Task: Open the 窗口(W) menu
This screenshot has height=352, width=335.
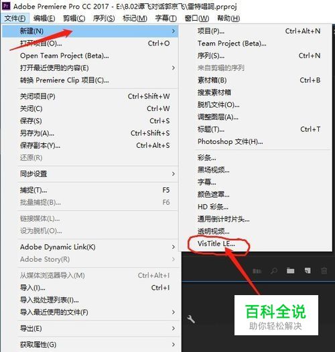Action: (197, 18)
